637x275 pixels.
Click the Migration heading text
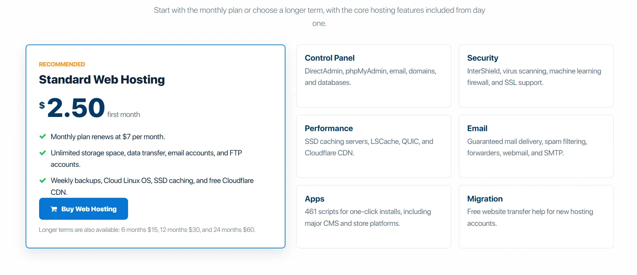click(x=485, y=199)
